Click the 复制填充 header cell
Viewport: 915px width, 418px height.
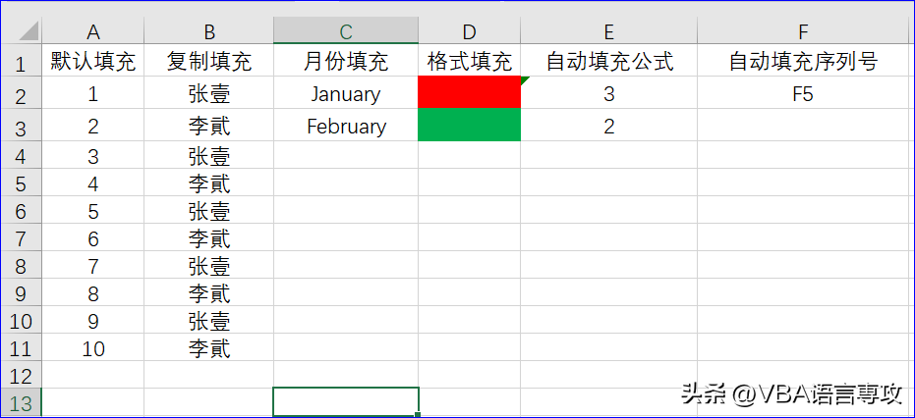[x=208, y=63]
